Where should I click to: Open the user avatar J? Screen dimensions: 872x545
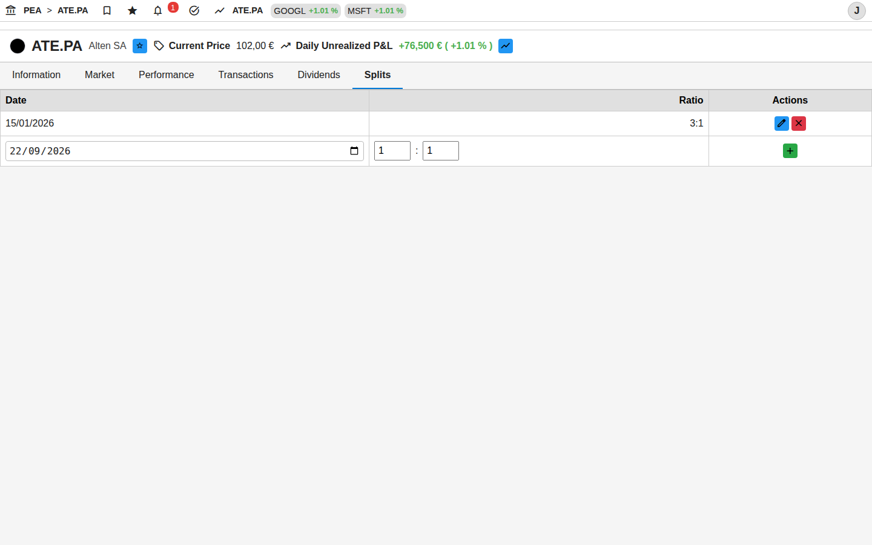pyautogui.click(x=857, y=11)
